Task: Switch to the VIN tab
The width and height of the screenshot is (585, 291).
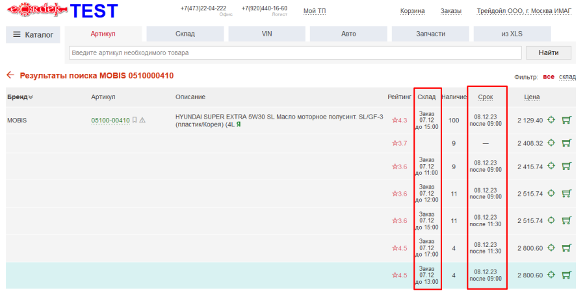Action: click(x=266, y=34)
